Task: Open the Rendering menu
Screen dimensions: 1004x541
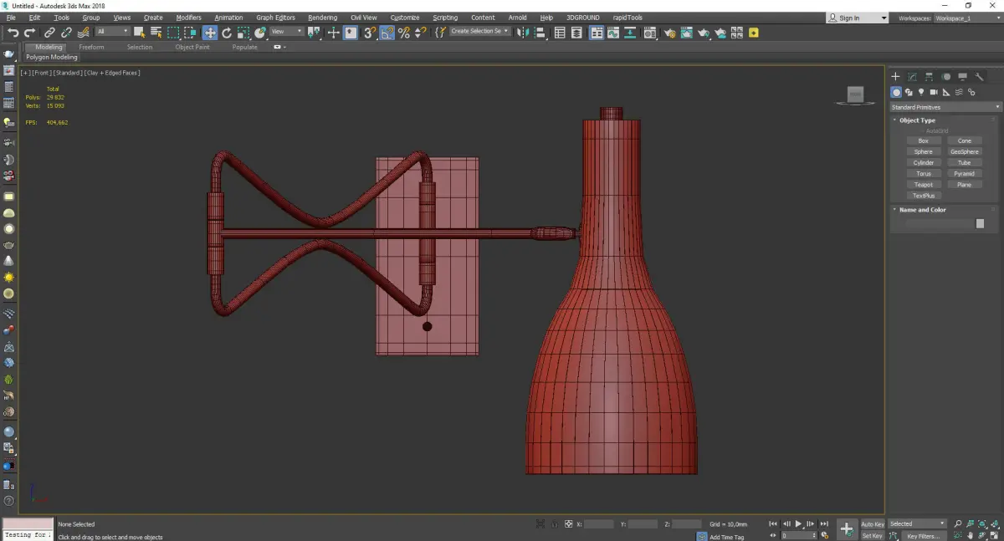Action: (x=322, y=18)
